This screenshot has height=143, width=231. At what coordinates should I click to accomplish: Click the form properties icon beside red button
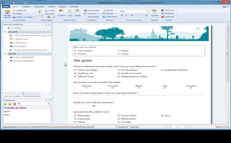(19, 104)
